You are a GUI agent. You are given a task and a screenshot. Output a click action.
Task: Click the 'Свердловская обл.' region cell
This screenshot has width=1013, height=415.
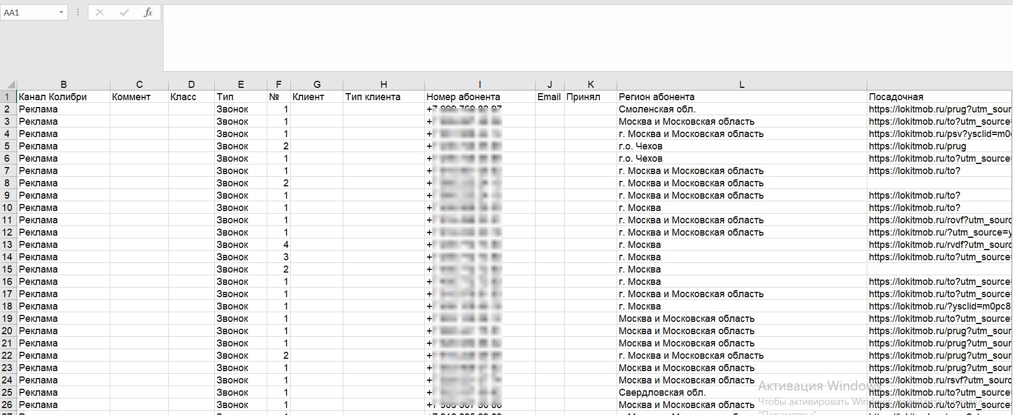741,393
